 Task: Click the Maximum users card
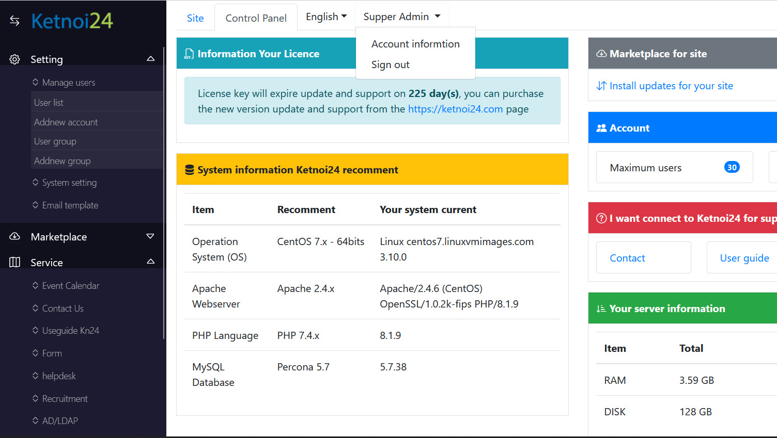(x=674, y=167)
